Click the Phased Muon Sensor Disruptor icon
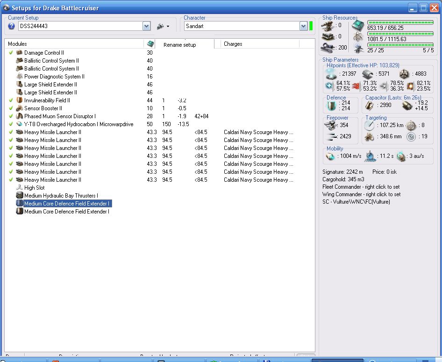This screenshot has width=442, height=362. (x=20, y=116)
